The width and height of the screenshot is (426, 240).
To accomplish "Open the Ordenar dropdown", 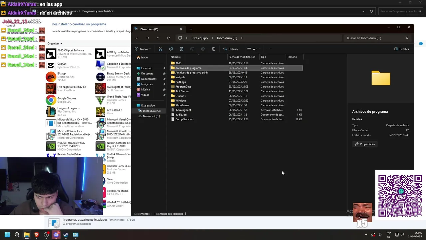I will [x=232, y=49].
